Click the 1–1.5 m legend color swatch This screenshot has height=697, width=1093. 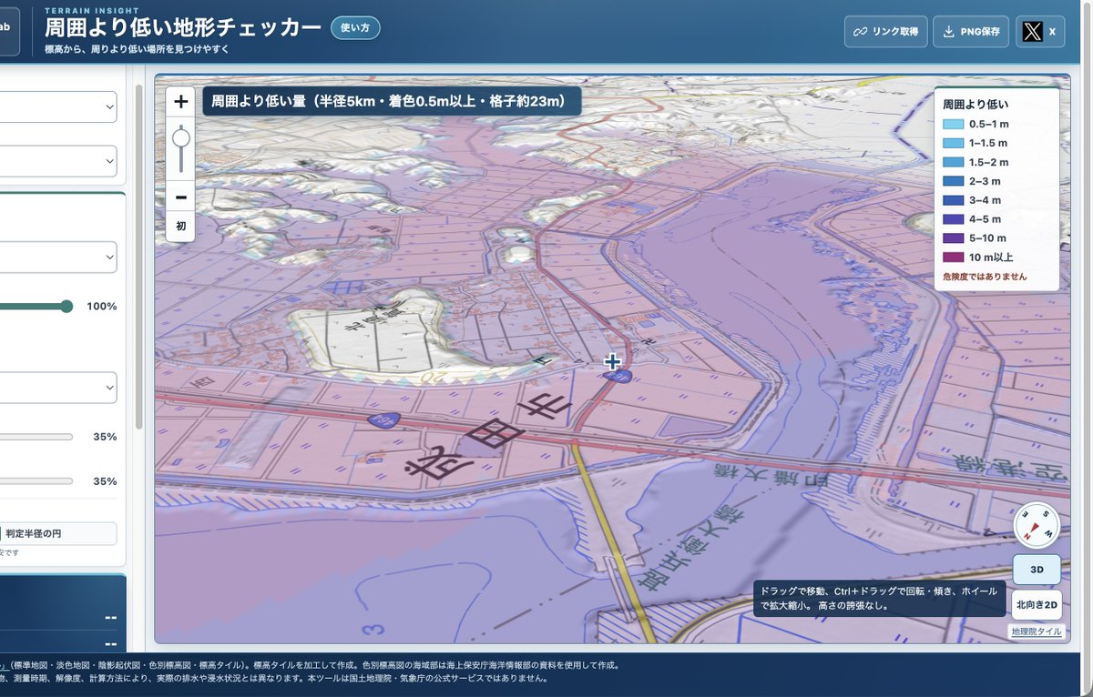953,144
